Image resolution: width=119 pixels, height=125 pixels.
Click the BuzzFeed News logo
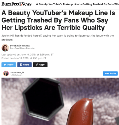(16, 4)
